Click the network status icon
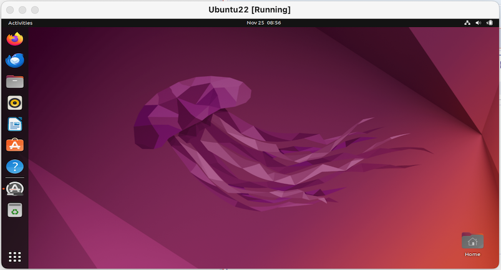This screenshot has width=501, height=270. [467, 22]
